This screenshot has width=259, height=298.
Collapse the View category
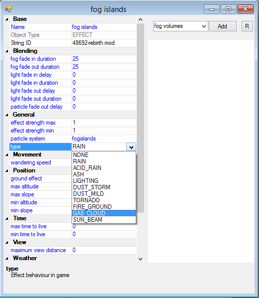click(x=7, y=242)
